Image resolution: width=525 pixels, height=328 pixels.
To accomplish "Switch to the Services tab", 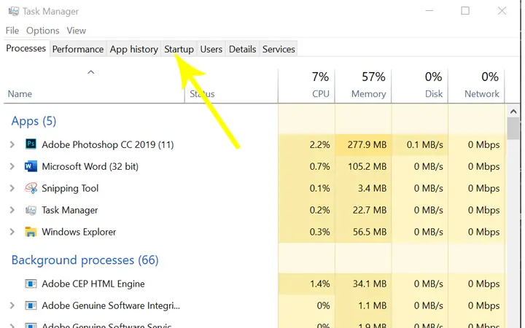I will tap(279, 50).
